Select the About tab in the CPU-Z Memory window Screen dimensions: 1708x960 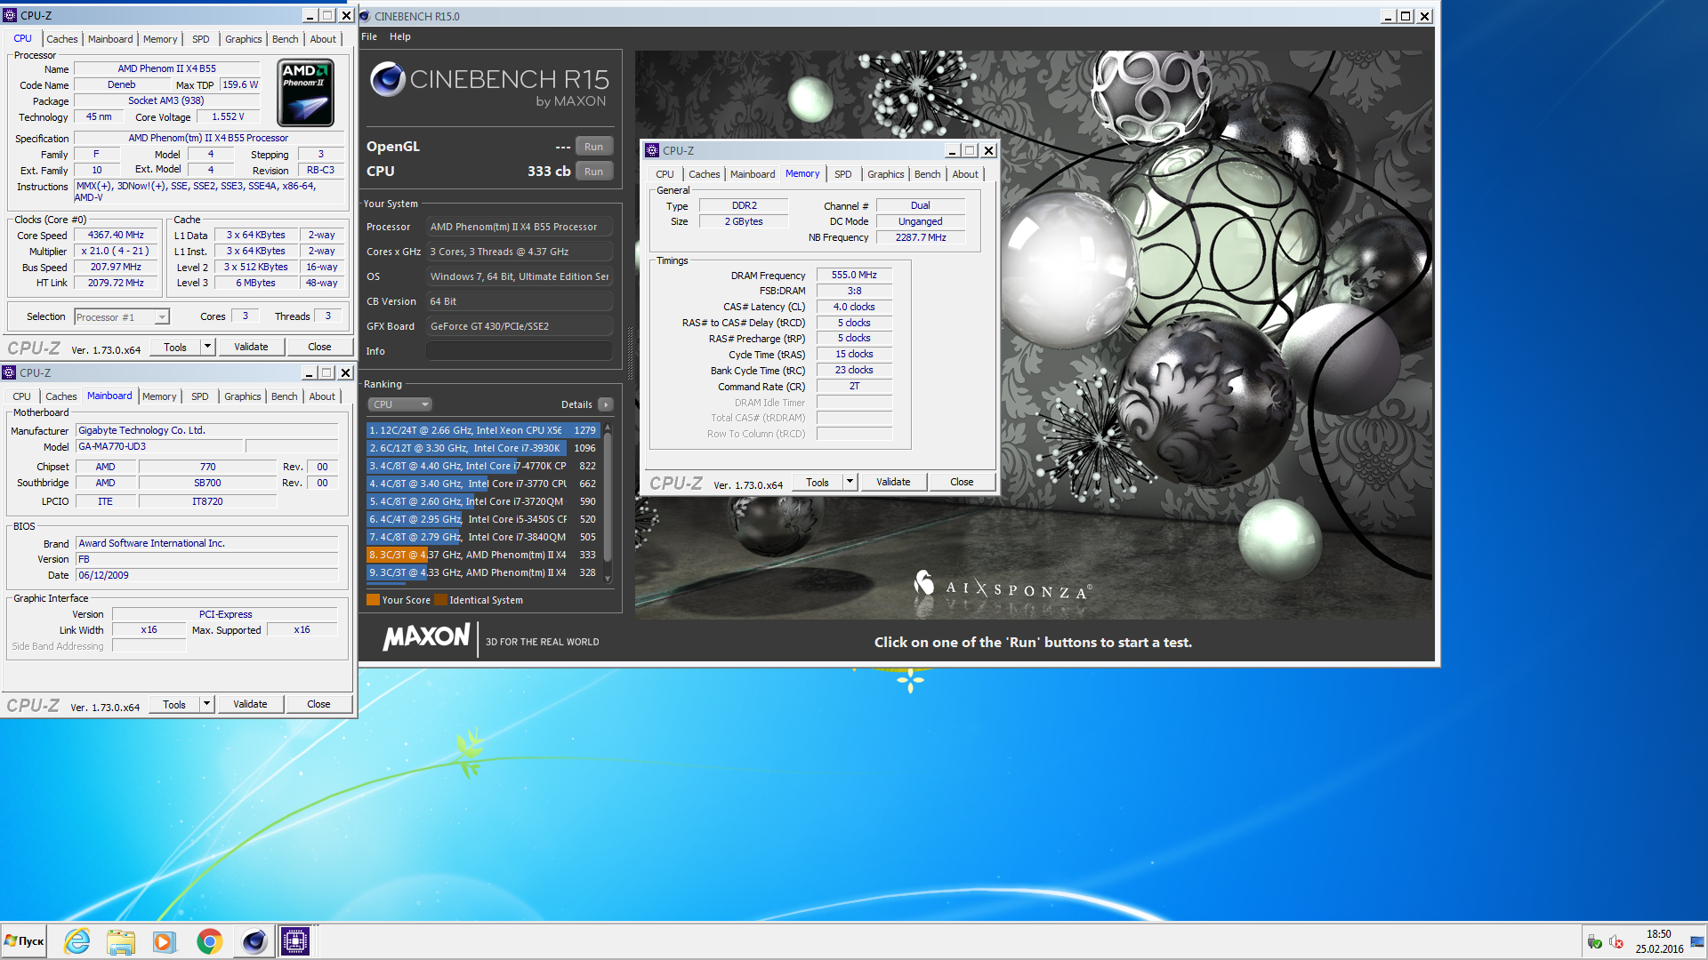pos(965,174)
